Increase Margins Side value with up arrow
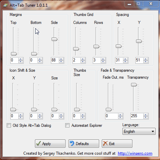Screen dimensions: 160x160 point(61,59)
